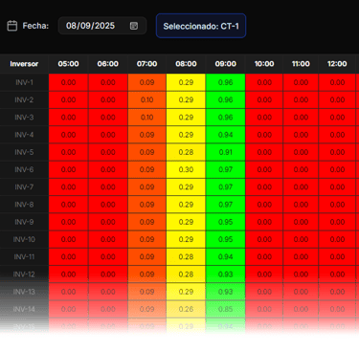Select the INV-1 row label
This screenshot has width=359, height=350.
[24, 82]
